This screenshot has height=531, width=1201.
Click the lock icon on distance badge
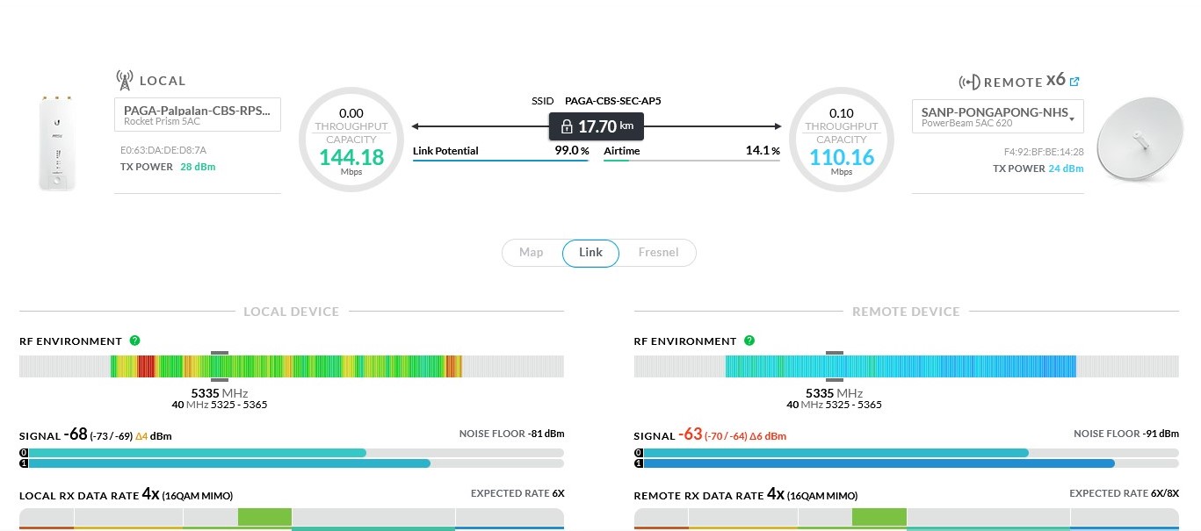[x=566, y=126]
